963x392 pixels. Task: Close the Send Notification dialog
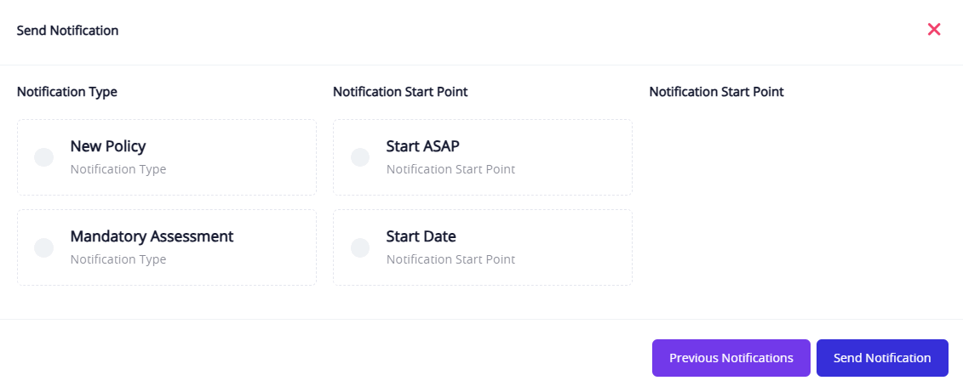933,30
